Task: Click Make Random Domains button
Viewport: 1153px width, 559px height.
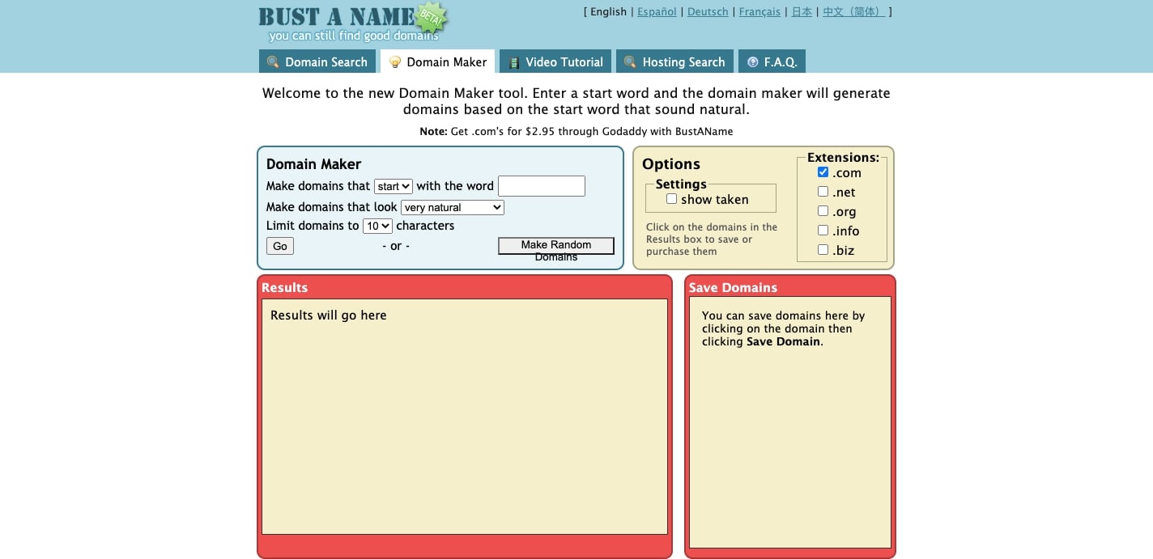Action: [556, 245]
